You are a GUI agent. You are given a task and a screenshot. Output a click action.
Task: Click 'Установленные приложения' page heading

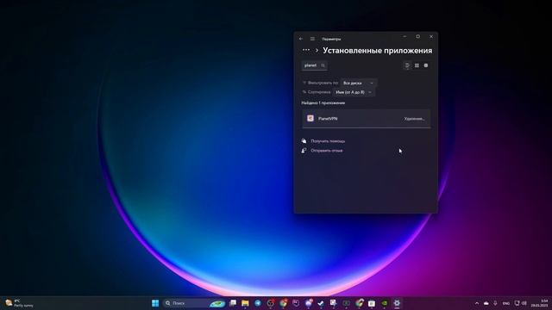click(378, 51)
